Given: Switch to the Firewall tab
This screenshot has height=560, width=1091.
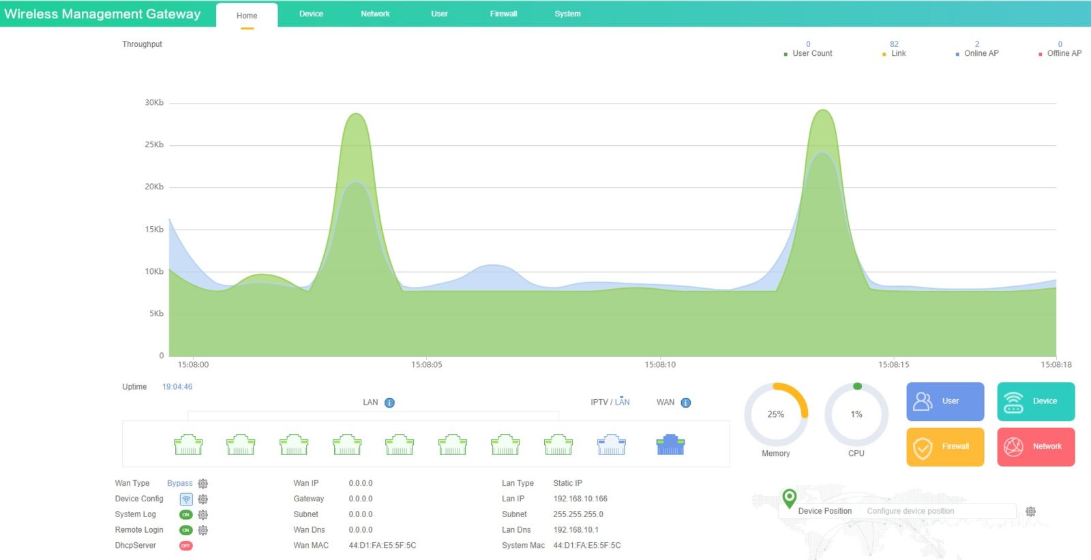Looking at the screenshot, I should (x=503, y=14).
